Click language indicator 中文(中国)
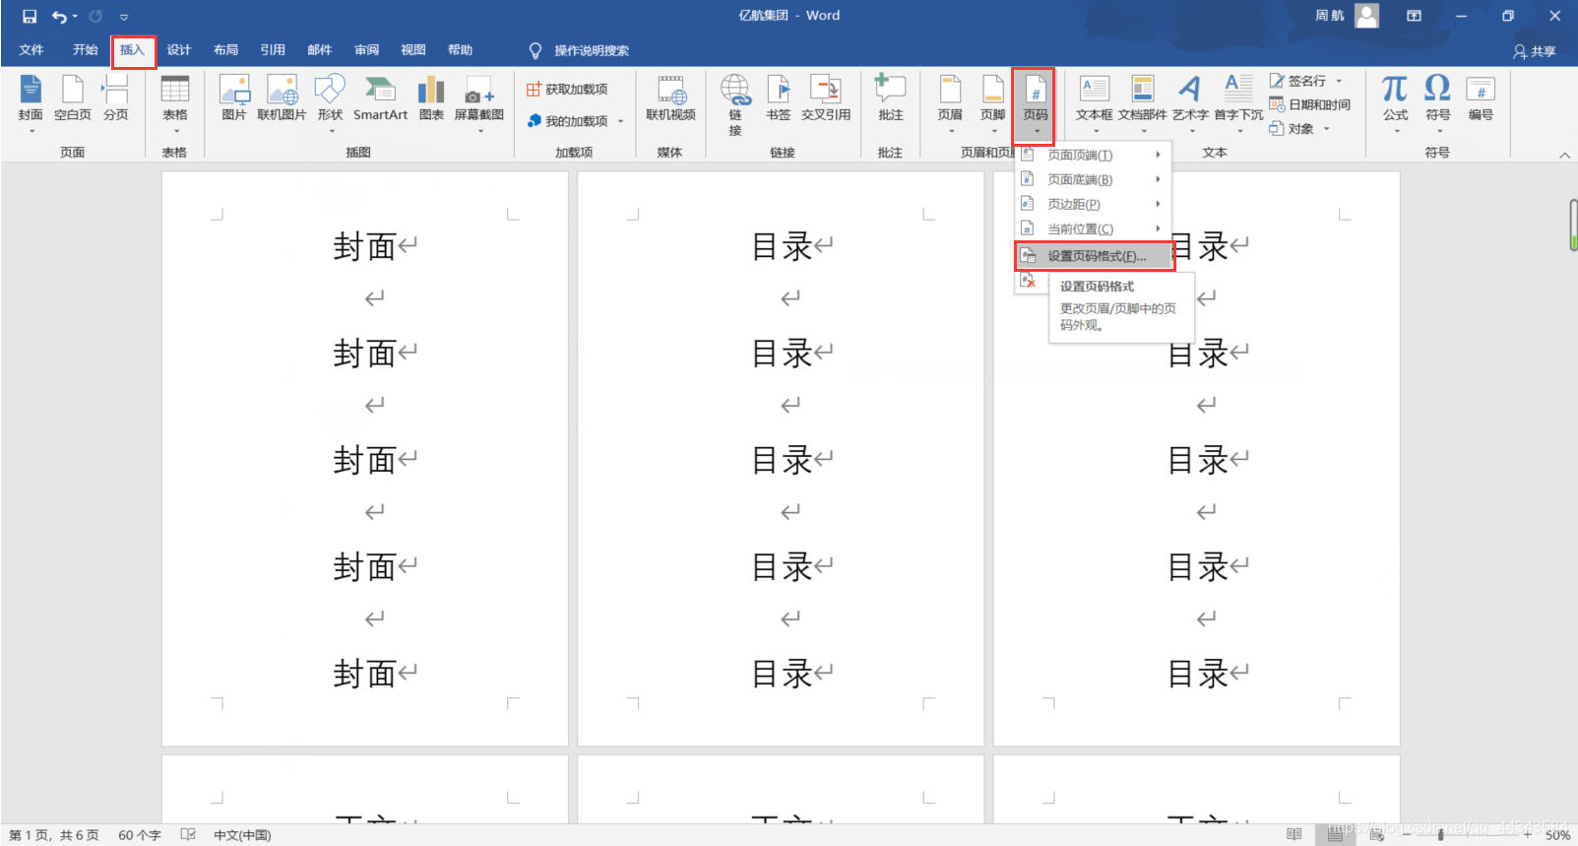Image resolution: width=1578 pixels, height=846 pixels. [242, 835]
